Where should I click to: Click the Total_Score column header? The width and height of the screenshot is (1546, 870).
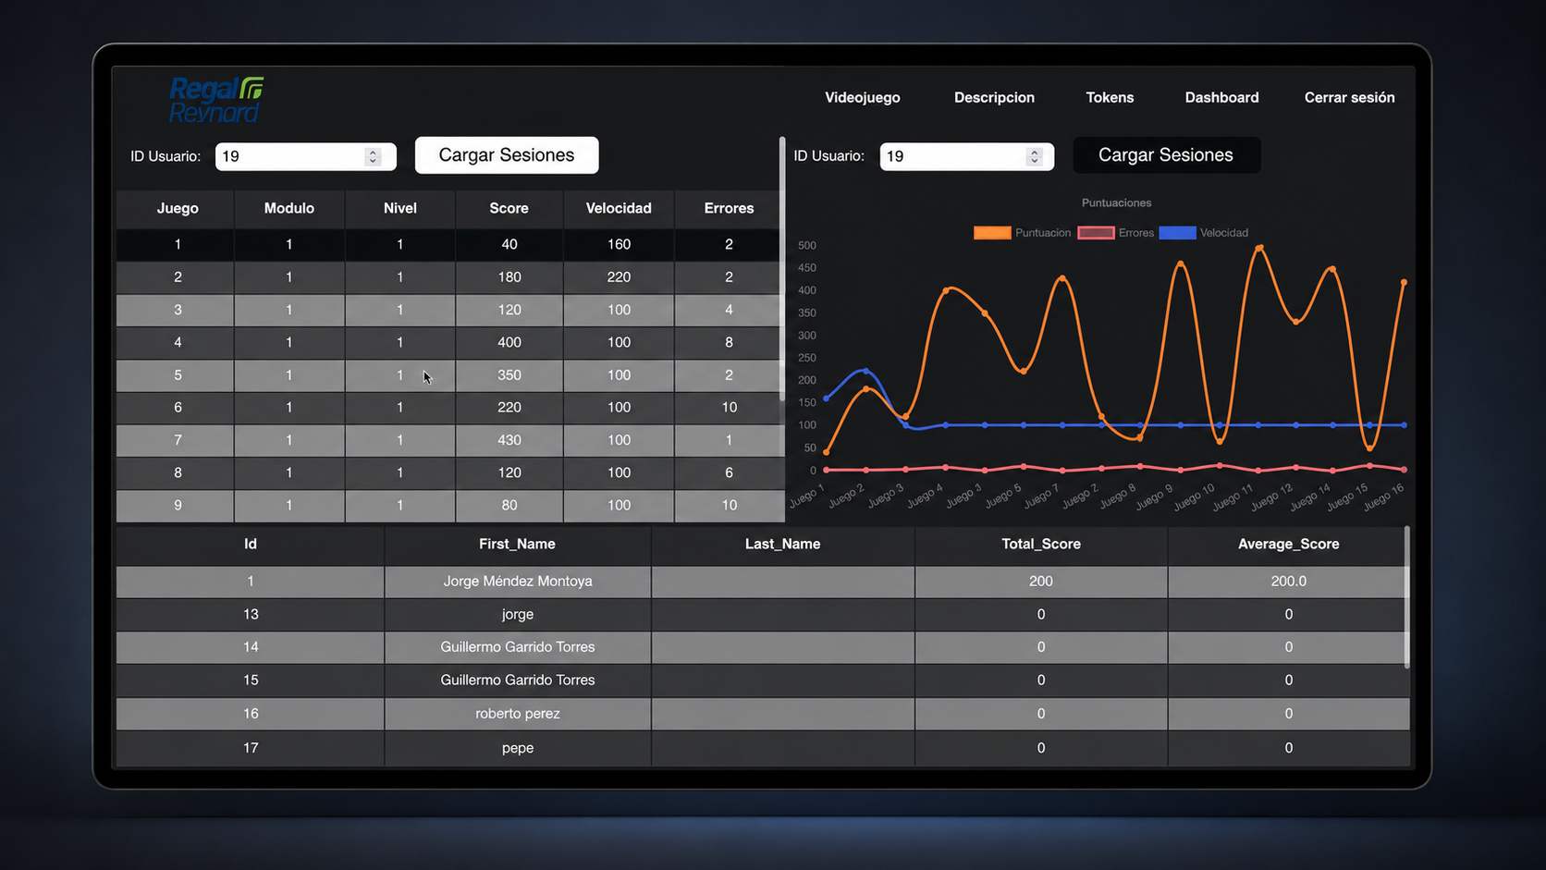(x=1041, y=544)
